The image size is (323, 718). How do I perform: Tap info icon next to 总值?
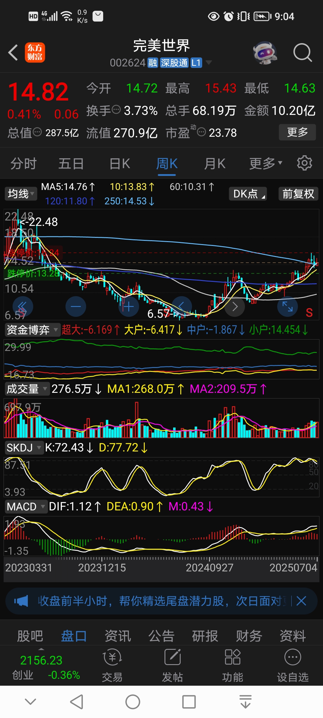(37, 132)
